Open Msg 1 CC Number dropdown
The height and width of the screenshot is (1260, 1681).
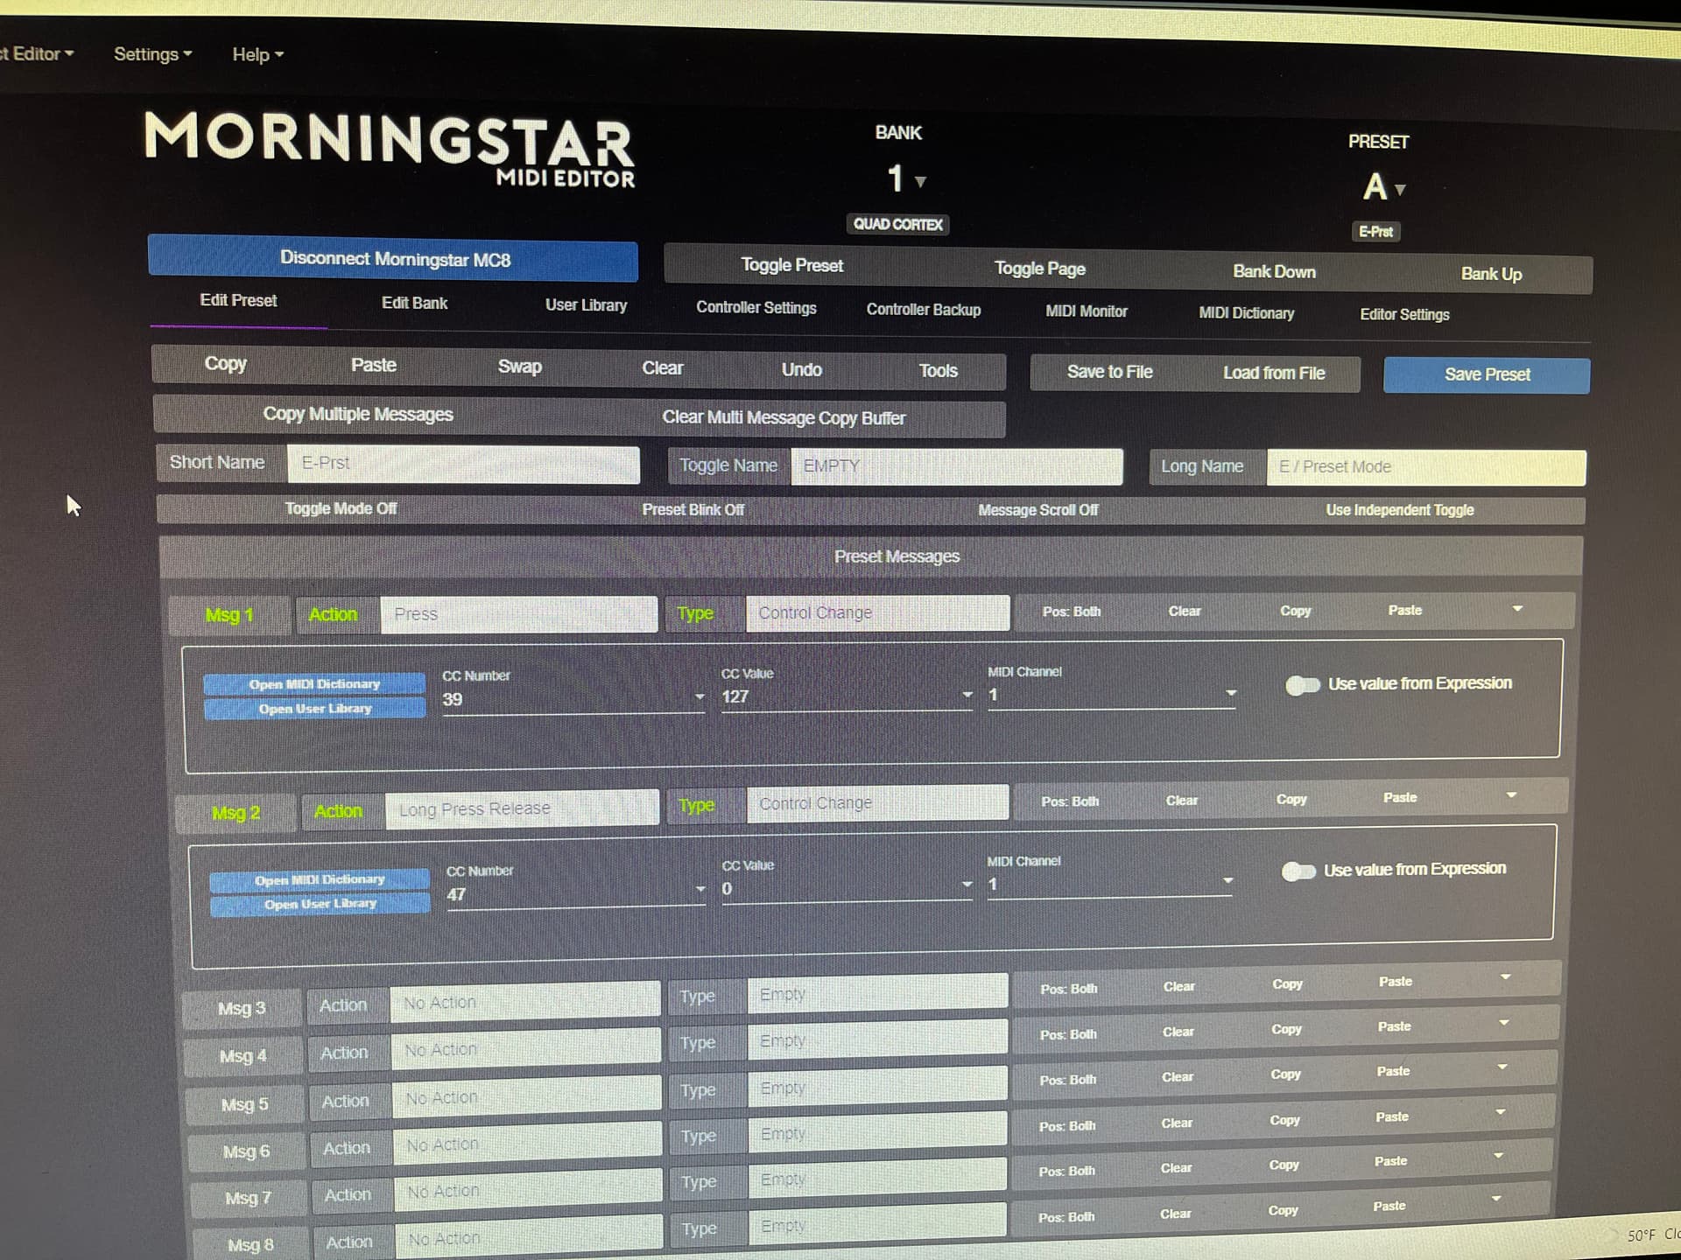point(699,697)
